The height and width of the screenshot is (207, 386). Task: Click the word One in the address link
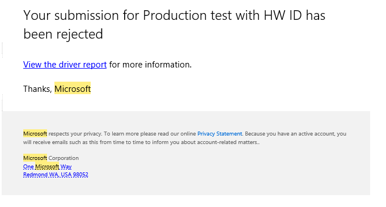pos(28,167)
